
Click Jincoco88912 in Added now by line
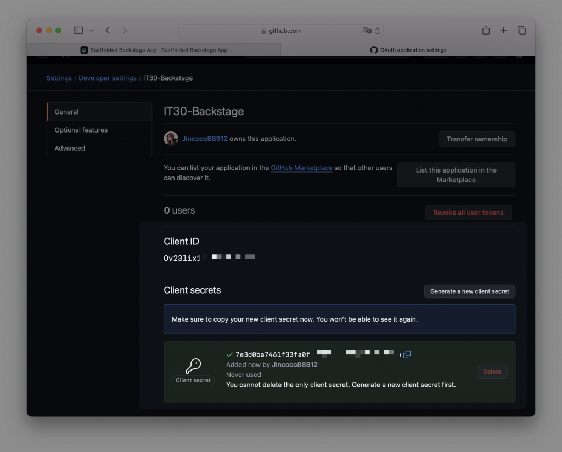[295, 365]
